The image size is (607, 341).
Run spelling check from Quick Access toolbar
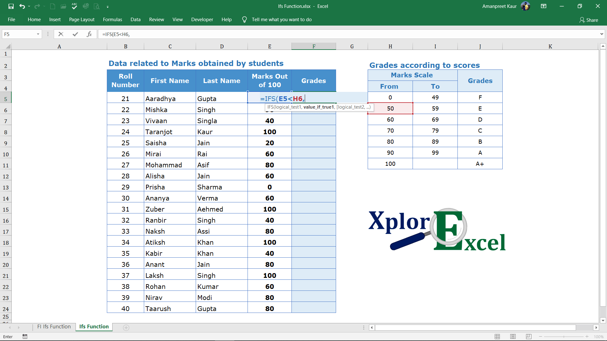point(74,6)
